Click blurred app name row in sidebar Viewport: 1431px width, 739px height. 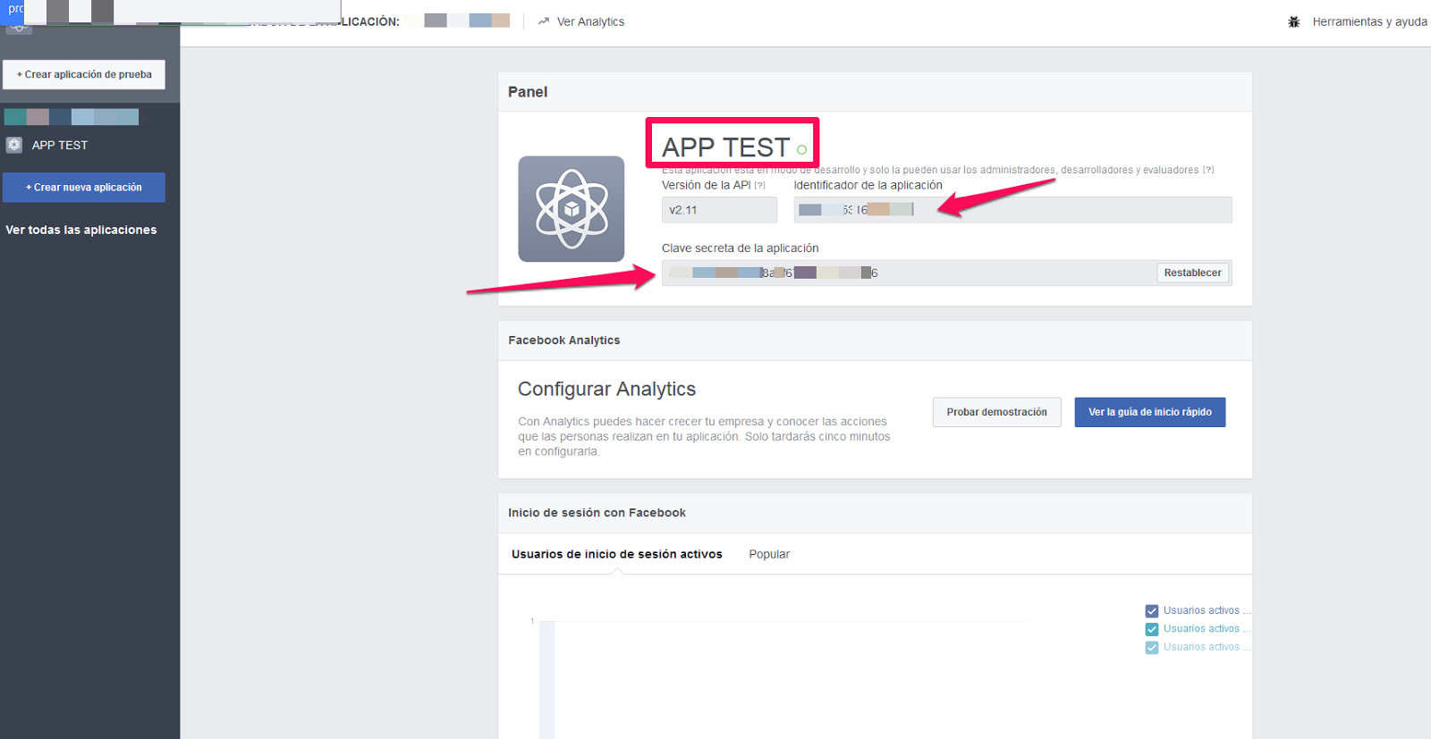tap(72, 117)
